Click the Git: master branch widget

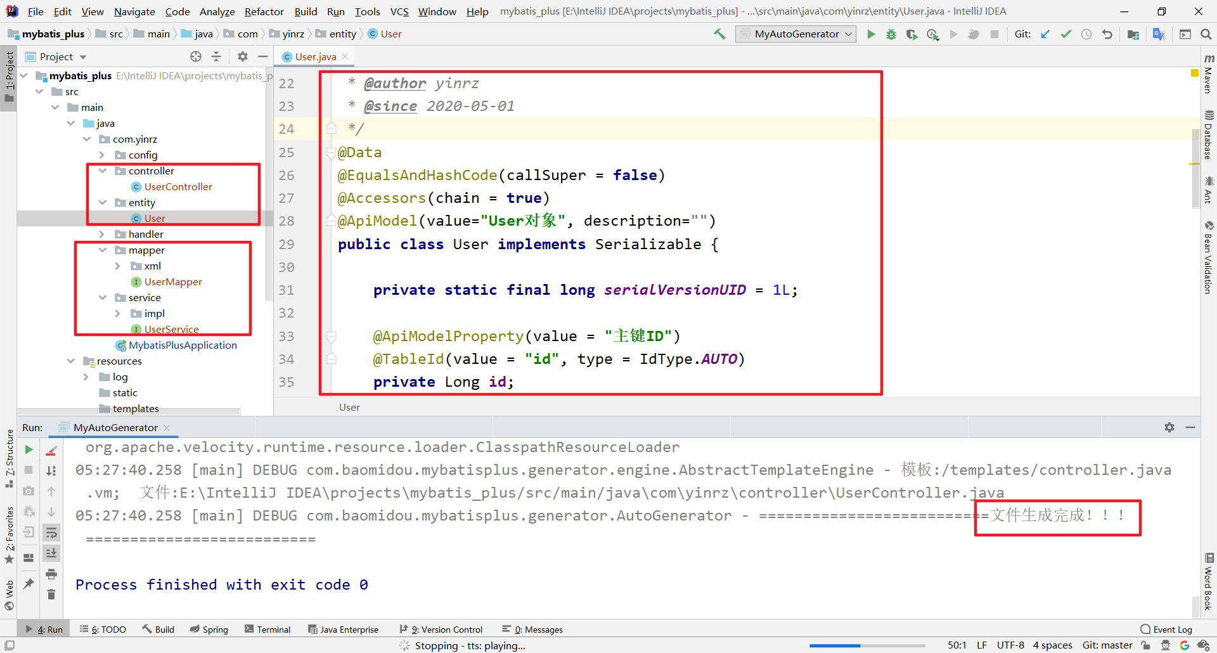click(1107, 645)
